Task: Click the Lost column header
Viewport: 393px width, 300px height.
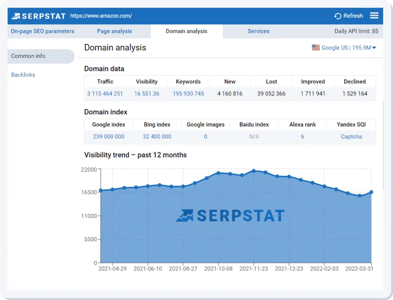Action: [271, 82]
